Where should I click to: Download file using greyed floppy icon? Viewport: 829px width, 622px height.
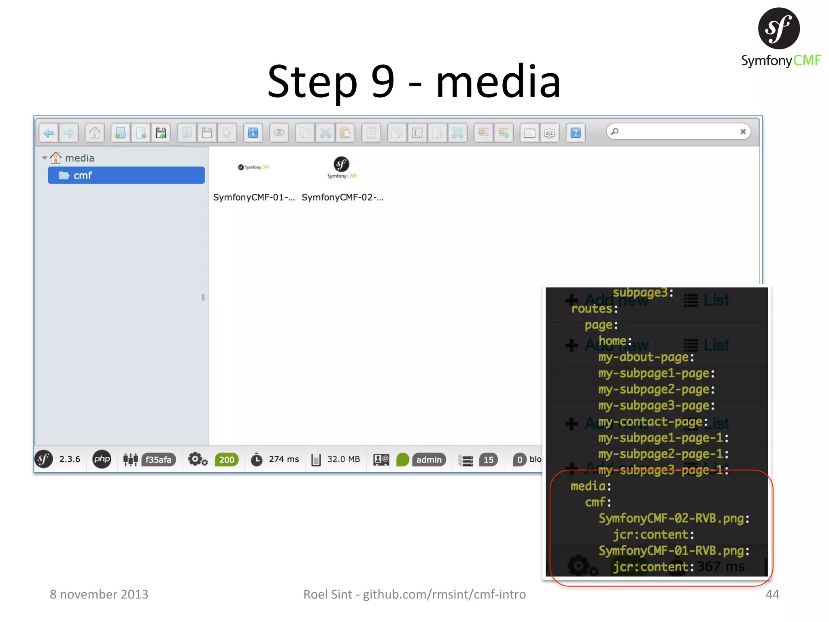(x=207, y=133)
